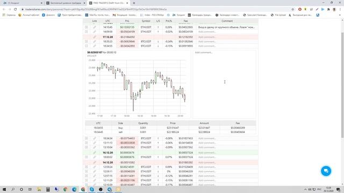Click the 'sell' cell in 18:04:45 order row

pos(120,132)
